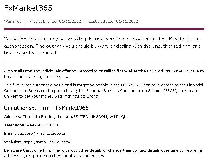Open the Warnings category link
Viewport: 209px width, 159px height.
[x=13, y=21]
